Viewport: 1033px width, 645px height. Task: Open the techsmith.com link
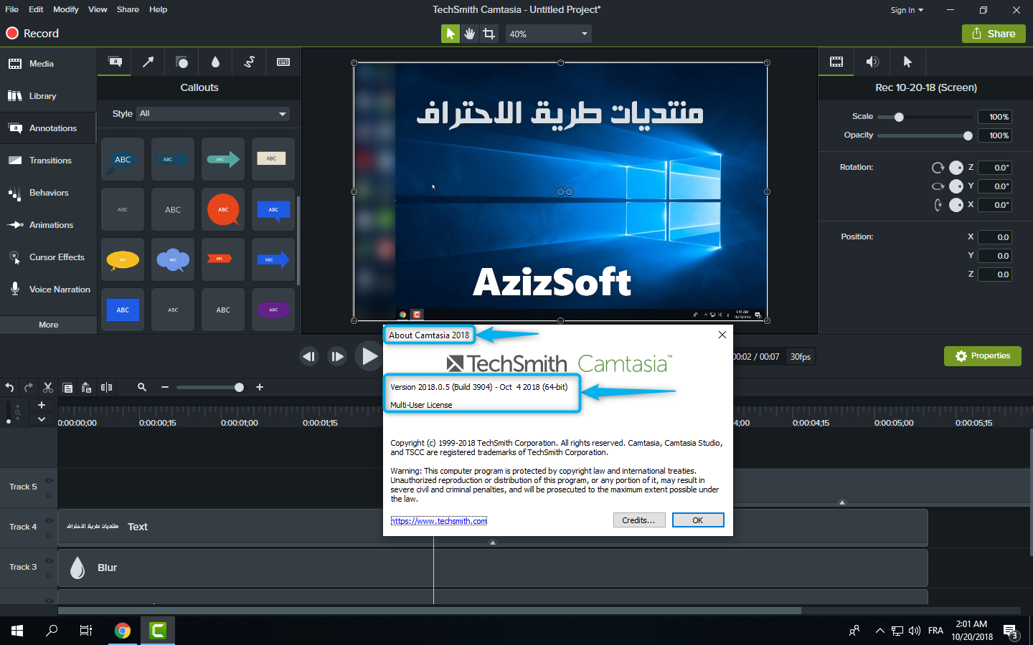point(438,521)
